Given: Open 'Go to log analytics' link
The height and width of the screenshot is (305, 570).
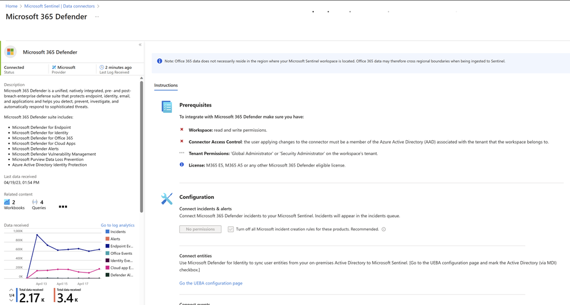Looking at the screenshot, I should point(118,225).
